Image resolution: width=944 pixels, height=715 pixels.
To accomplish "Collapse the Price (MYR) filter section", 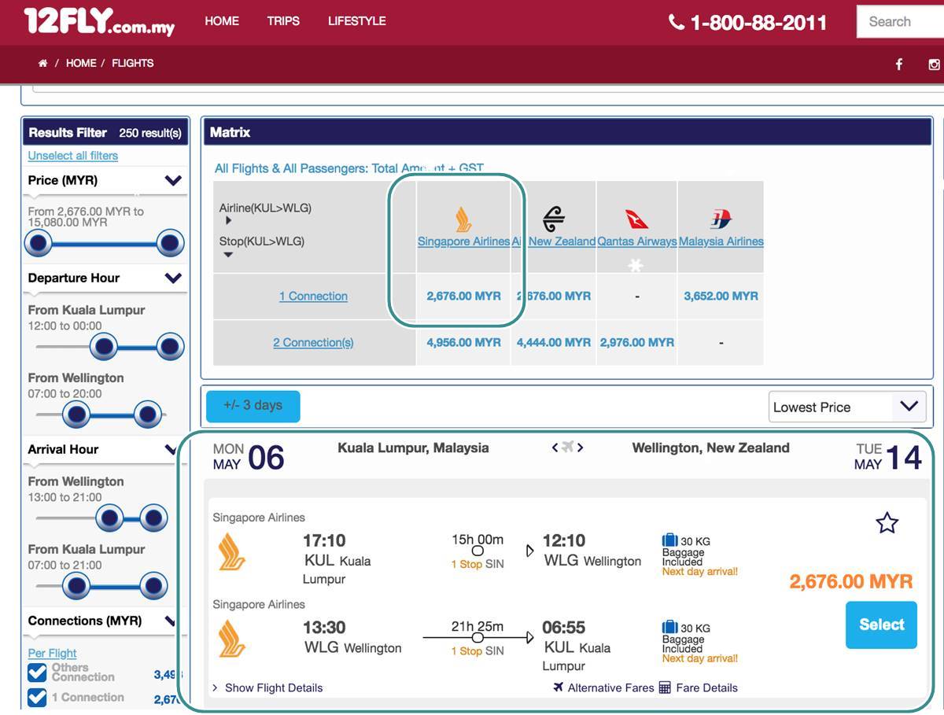I will pos(174,180).
